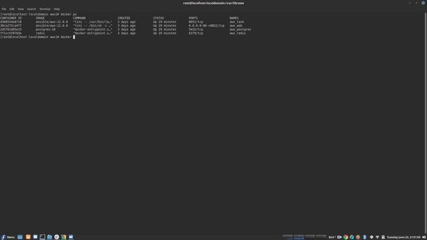Viewport: 427px width, 240px height.
Task: Click the show desktop icon in taskbar
Action: [20, 237]
